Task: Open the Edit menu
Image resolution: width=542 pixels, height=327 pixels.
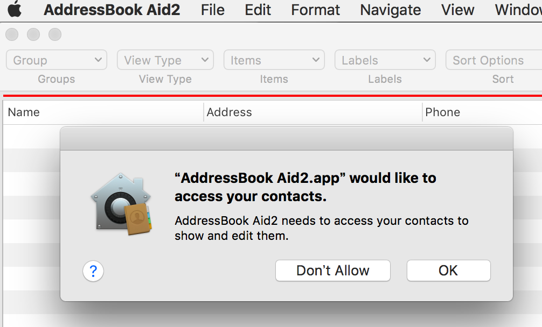Action: [x=258, y=10]
